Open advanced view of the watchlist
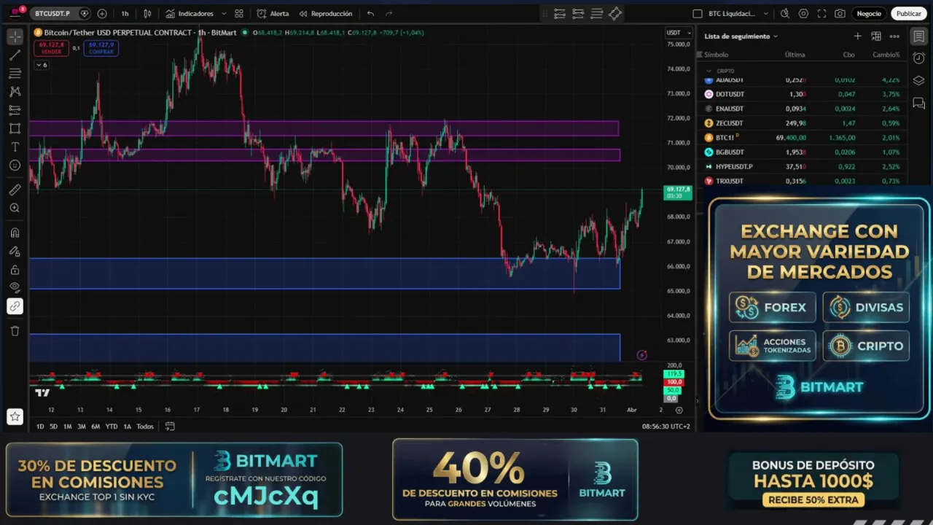The height and width of the screenshot is (525, 933). (876, 36)
